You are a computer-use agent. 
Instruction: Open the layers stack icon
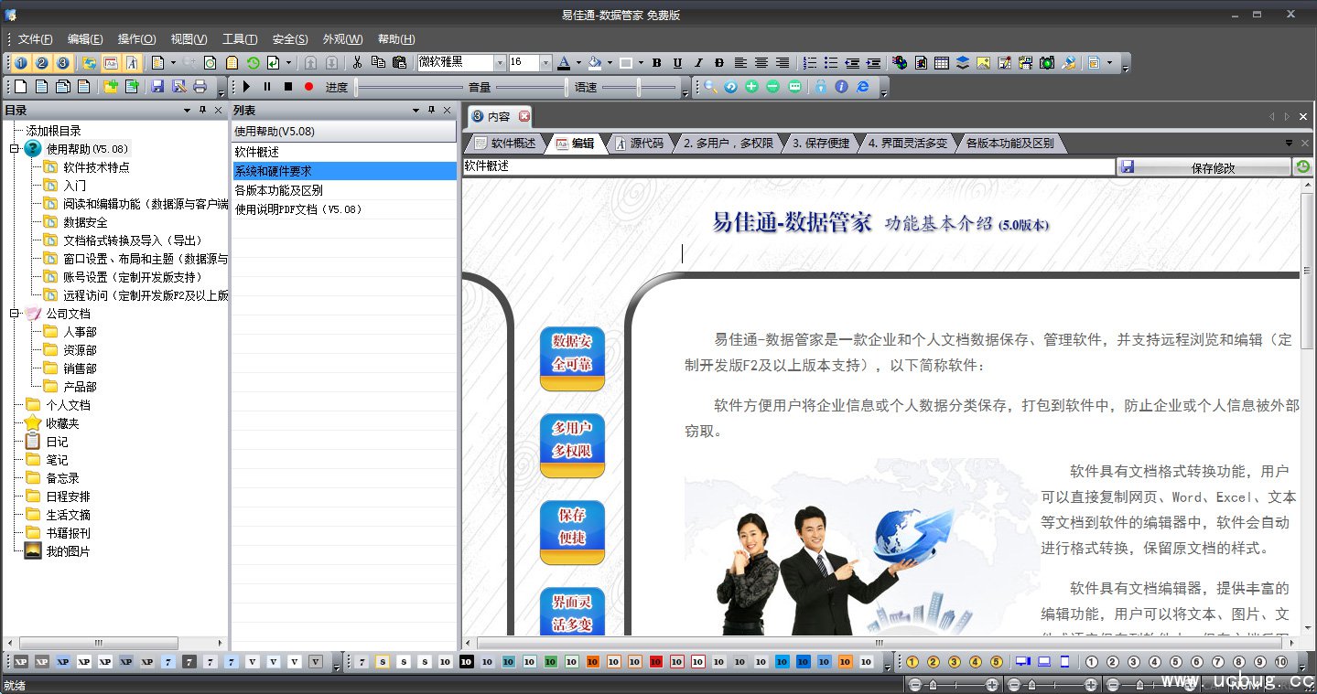point(963,62)
